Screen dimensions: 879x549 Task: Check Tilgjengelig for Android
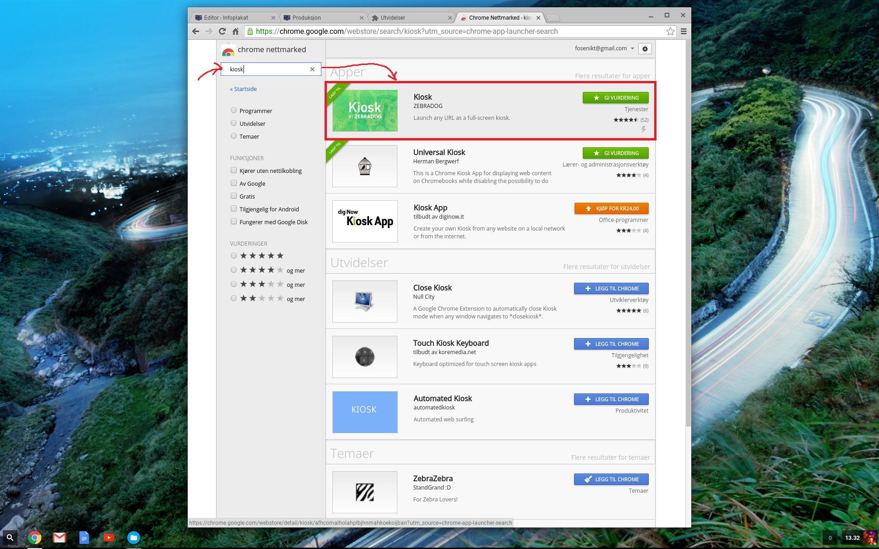click(x=233, y=209)
